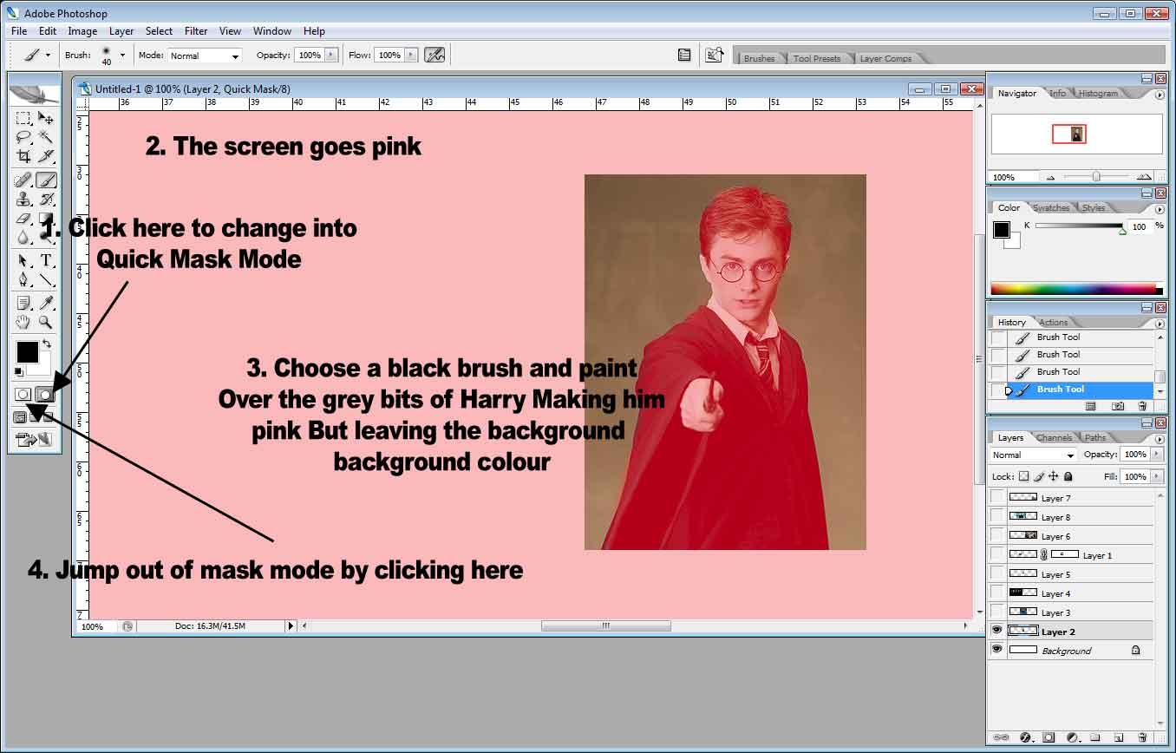1176x753 pixels.
Task: Enable airbrush in the options bar
Action: (x=434, y=55)
